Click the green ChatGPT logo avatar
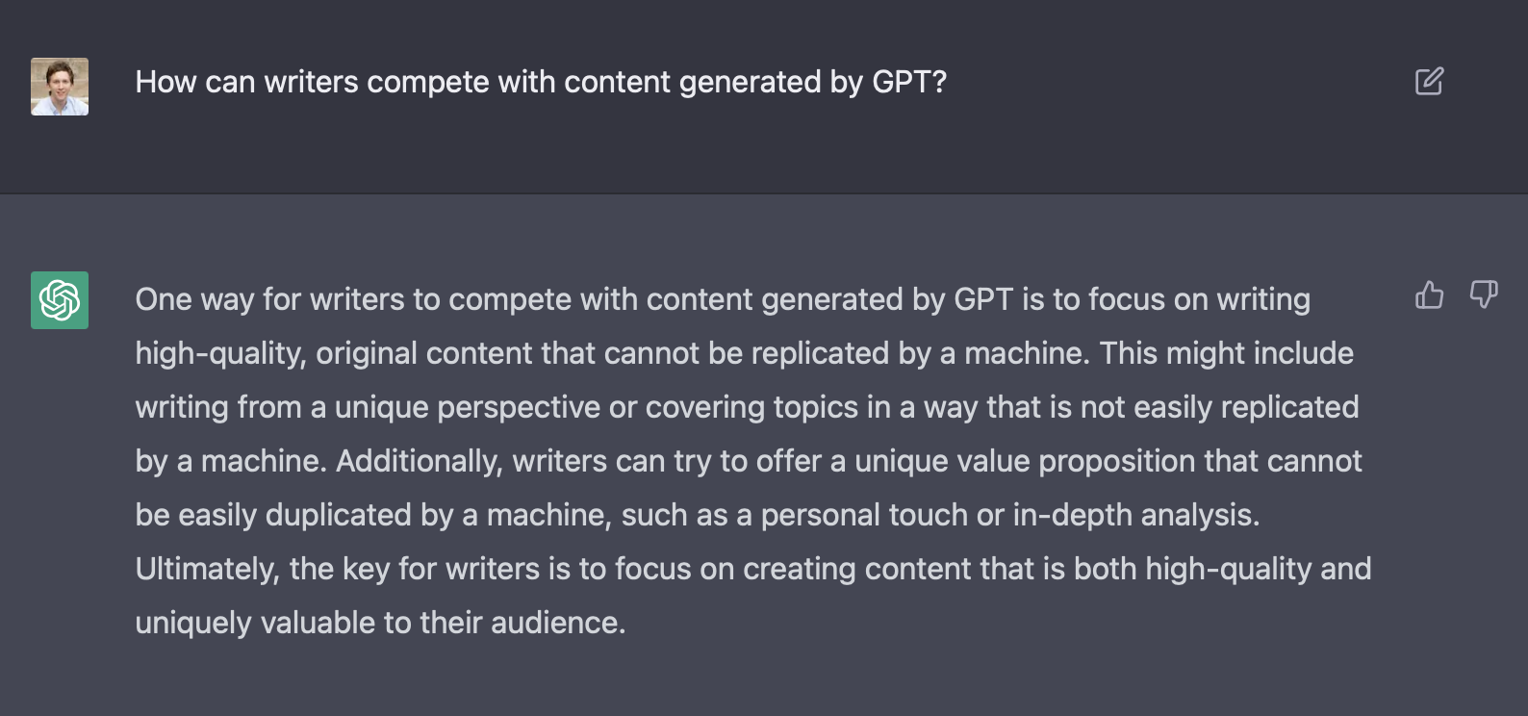Screen dimensions: 1528x716 click(60, 300)
